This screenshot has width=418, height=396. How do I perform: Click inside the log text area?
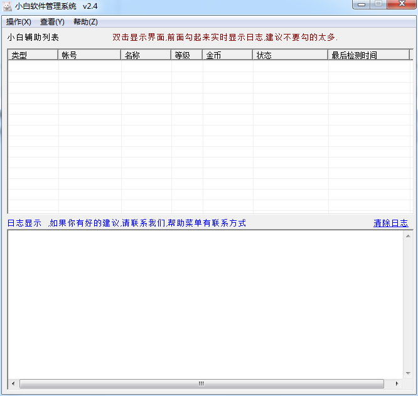pos(205,304)
